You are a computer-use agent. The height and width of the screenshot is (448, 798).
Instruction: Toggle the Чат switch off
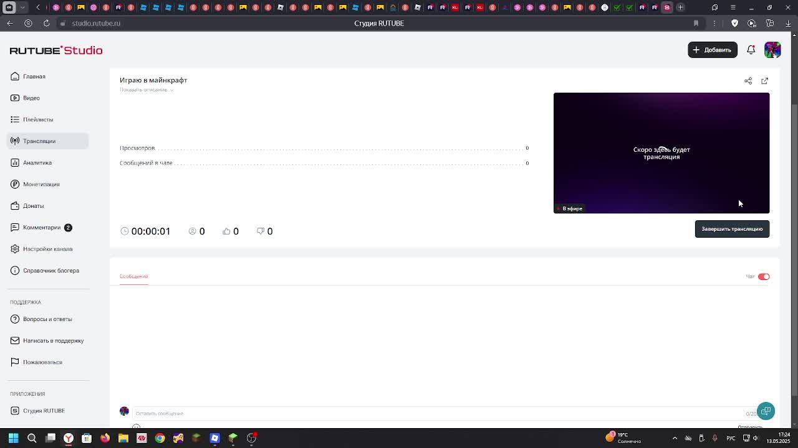point(764,276)
